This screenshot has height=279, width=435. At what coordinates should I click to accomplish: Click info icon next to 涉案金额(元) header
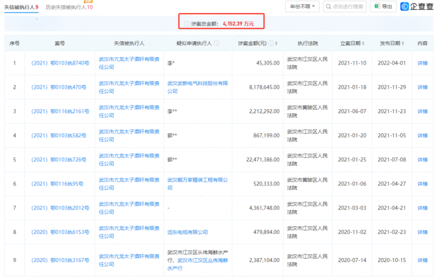[x=271, y=44]
